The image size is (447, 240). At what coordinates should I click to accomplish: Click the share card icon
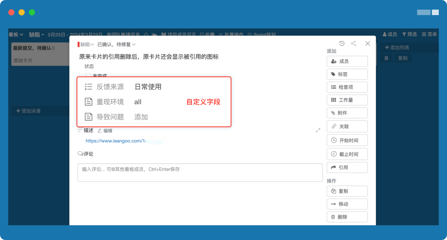click(x=353, y=44)
